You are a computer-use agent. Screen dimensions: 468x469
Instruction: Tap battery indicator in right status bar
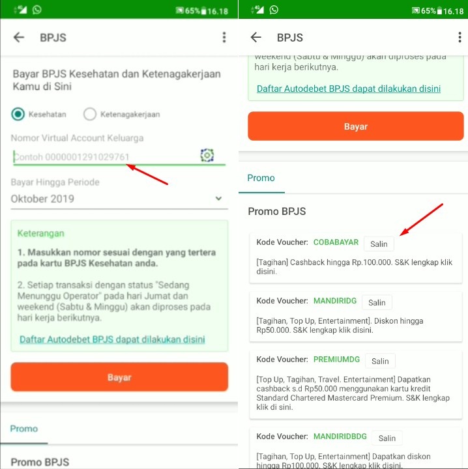click(x=439, y=11)
